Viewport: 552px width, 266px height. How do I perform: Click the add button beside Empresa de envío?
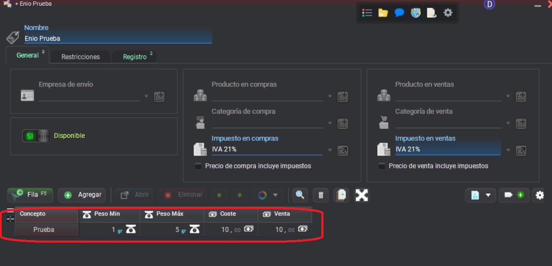[159, 97]
